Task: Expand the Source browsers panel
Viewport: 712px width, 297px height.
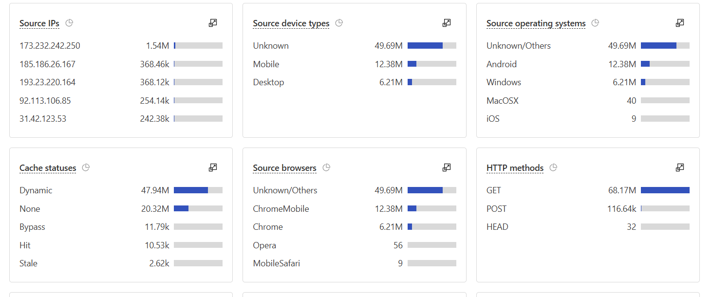Action: 447,167
